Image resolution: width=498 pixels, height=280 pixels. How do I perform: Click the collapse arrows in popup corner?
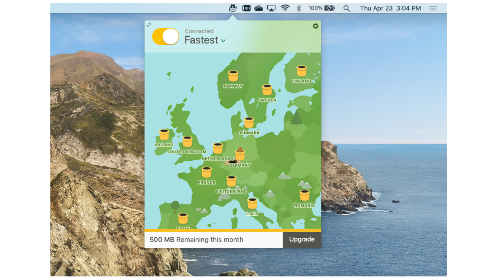[149, 25]
